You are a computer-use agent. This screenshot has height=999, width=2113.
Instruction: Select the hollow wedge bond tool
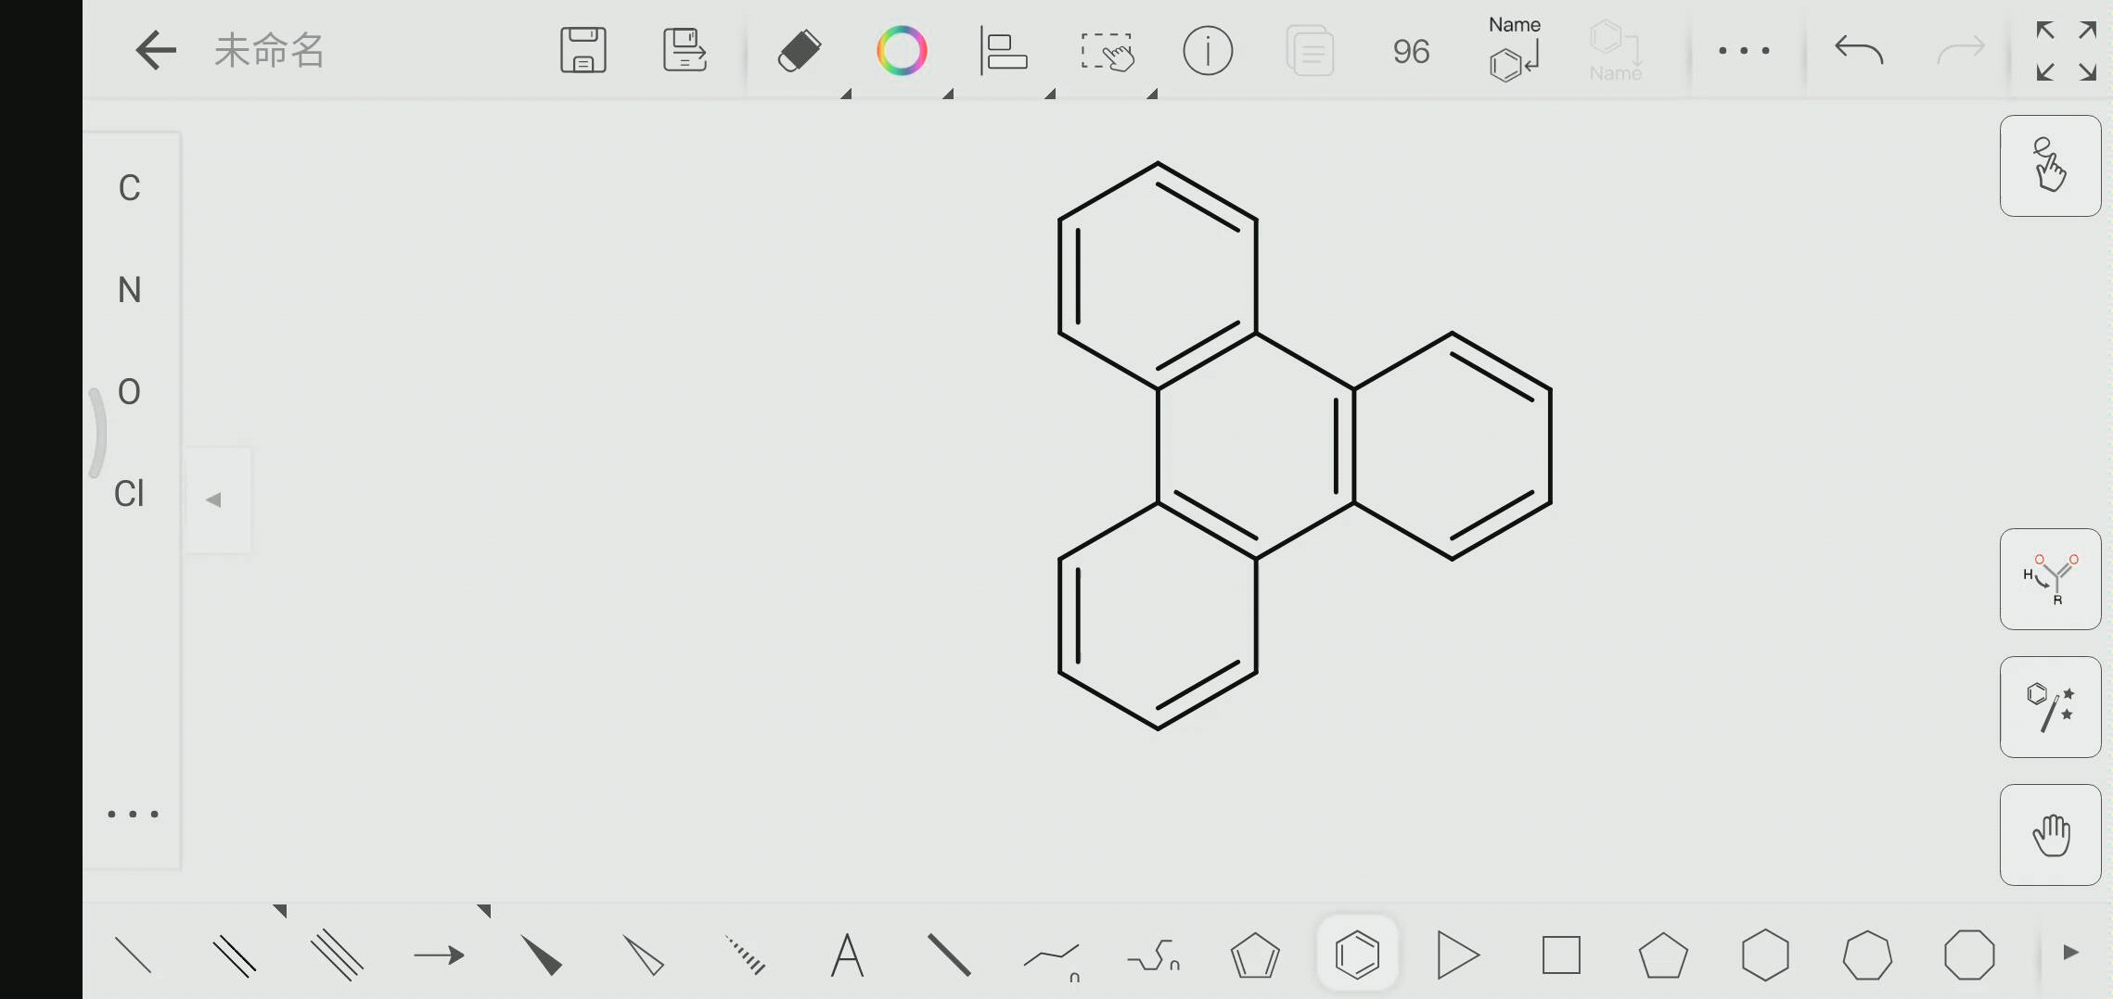(644, 955)
